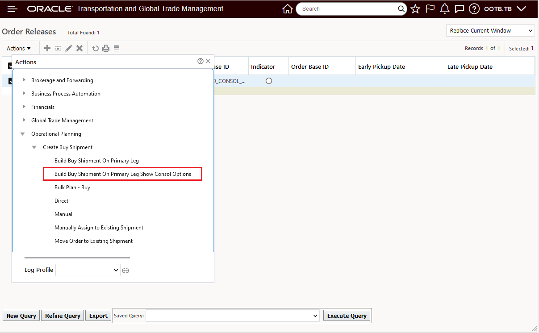Open the Saved Query dropdown
This screenshot has width=539, height=333.
click(233, 316)
